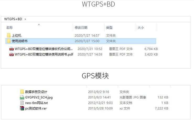Click the sort arrow above 名称 column
This screenshot has height=132, width=194.
pyautogui.click(x=39, y=25)
